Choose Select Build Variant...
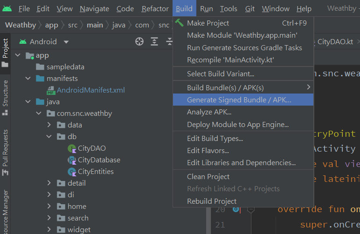 (243, 74)
